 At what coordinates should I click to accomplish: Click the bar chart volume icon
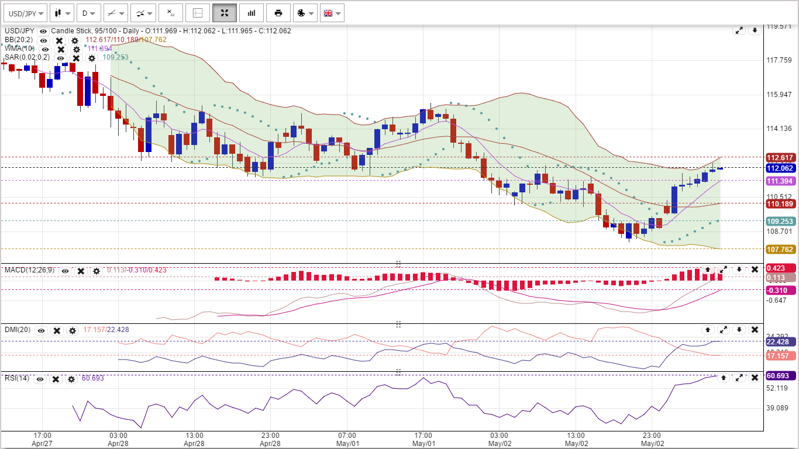pos(252,13)
